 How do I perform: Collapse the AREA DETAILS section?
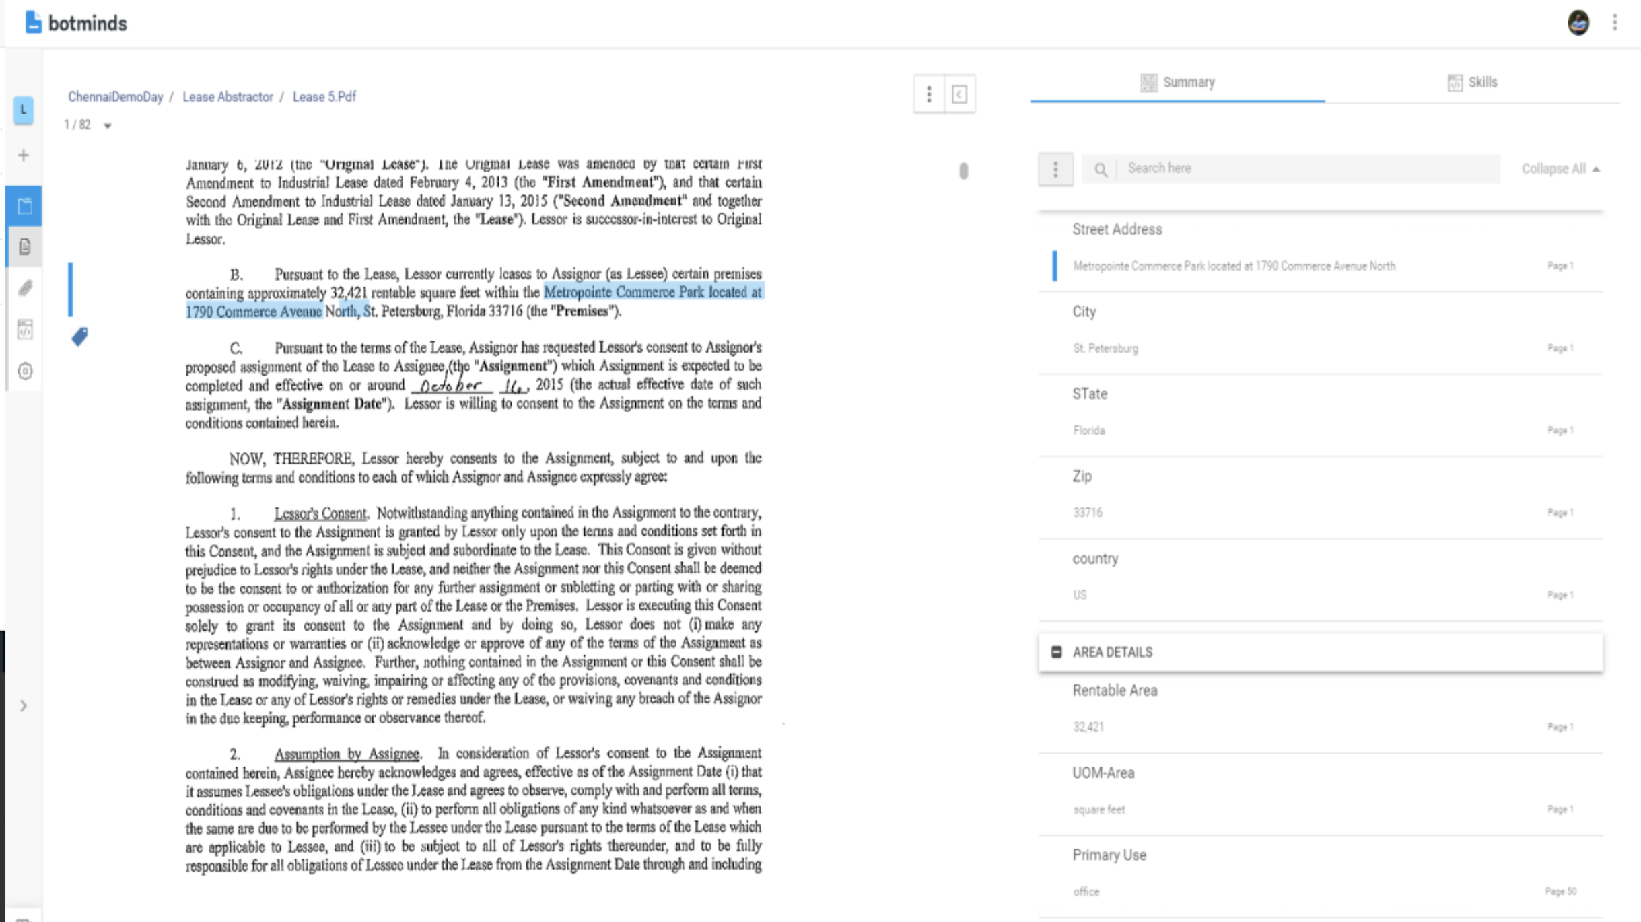1057,651
